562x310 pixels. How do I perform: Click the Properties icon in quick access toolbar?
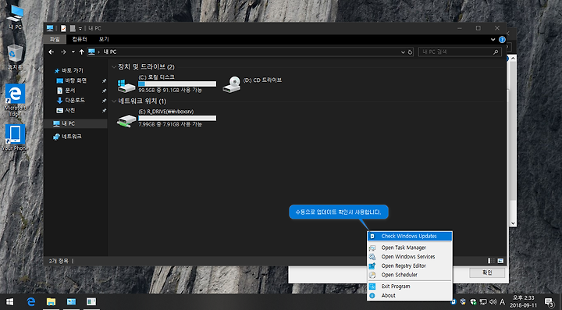pyautogui.click(x=63, y=28)
